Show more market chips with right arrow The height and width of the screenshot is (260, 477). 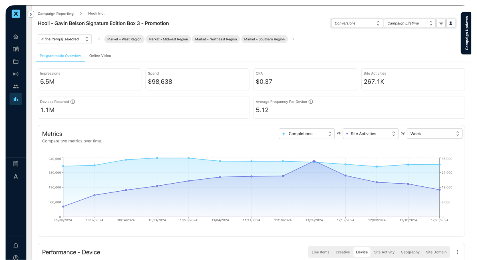coord(293,39)
